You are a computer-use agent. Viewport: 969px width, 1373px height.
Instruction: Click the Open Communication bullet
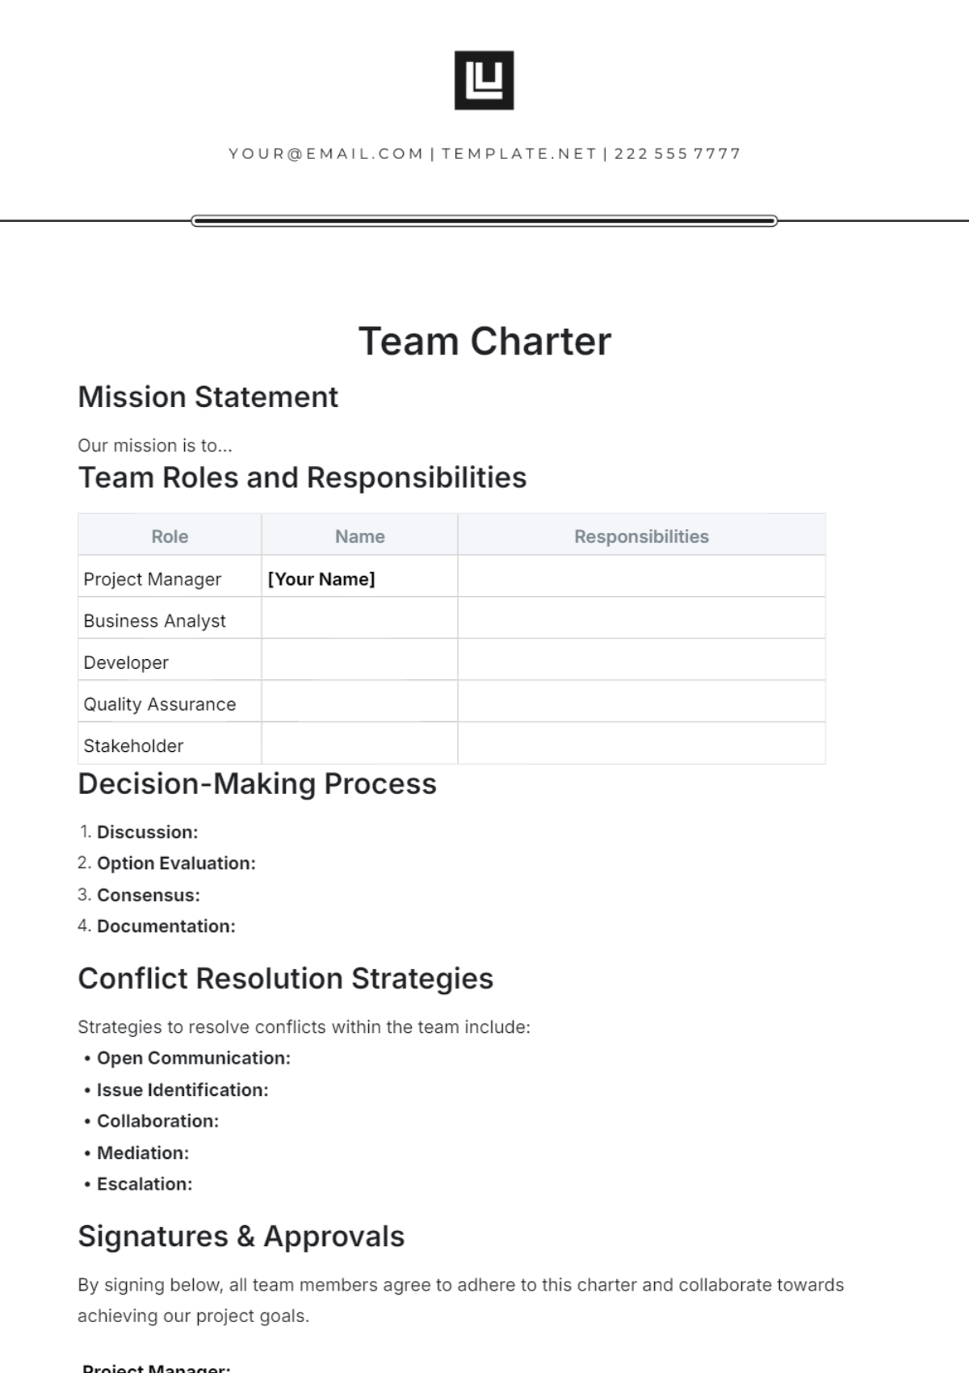[x=193, y=1058]
